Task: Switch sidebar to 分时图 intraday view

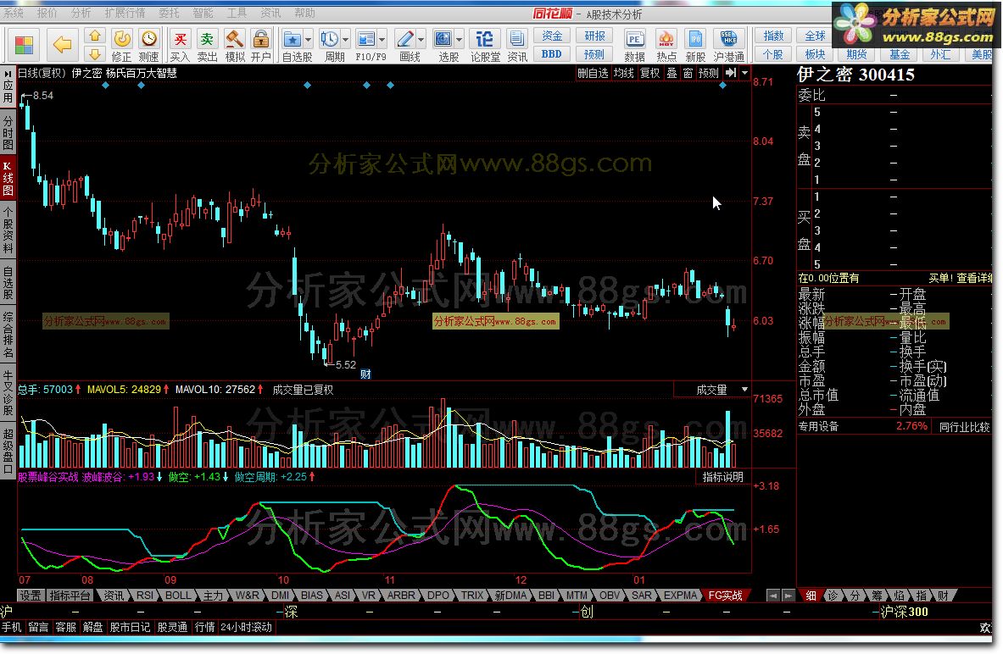Action: coord(8,133)
